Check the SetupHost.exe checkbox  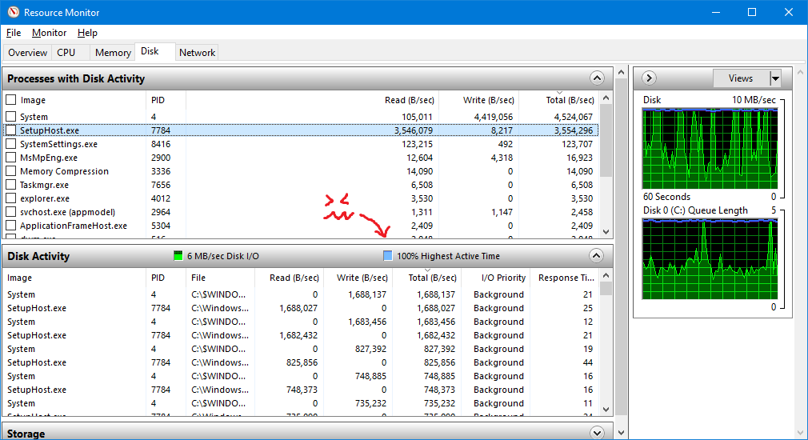pyautogui.click(x=11, y=130)
